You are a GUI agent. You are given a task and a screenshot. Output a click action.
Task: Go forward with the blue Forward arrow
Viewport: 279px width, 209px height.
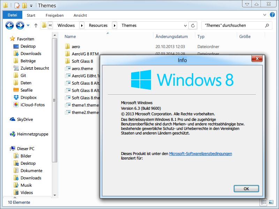click(x=20, y=25)
